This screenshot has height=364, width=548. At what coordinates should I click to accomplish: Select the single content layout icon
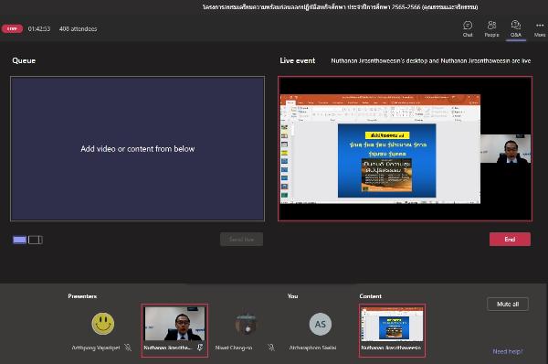pos(19,240)
